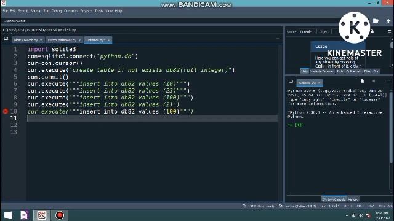394x221 pixels.
Task: Open the Help pane Source Console dropdown
Action: [x=308, y=32]
